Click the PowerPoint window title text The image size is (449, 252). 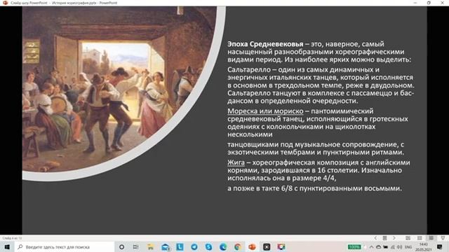pyautogui.click(x=64, y=3)
